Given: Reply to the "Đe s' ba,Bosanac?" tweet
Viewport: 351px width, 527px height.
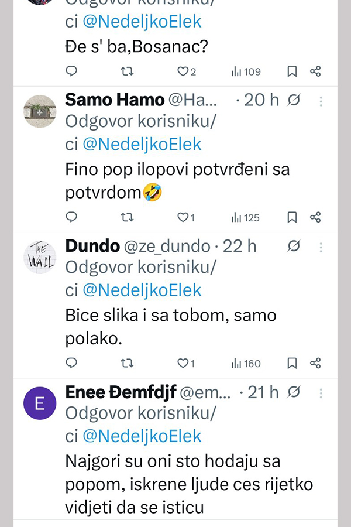Looking at the screenshot, I should click(x=71, y=71).
